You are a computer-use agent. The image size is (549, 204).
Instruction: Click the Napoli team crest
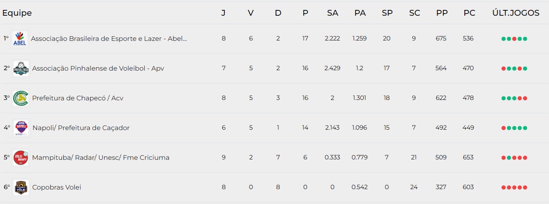tap(21, 128)
